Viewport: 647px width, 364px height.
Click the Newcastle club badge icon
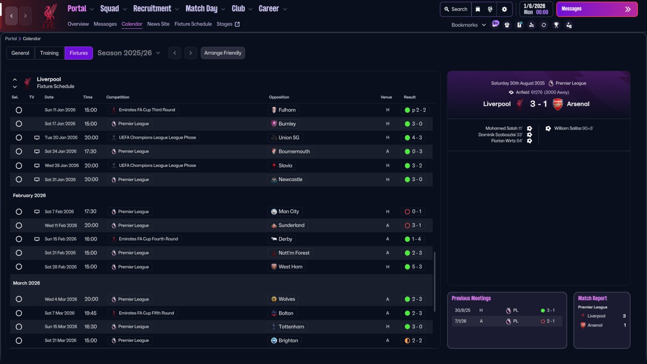point(274,179)
